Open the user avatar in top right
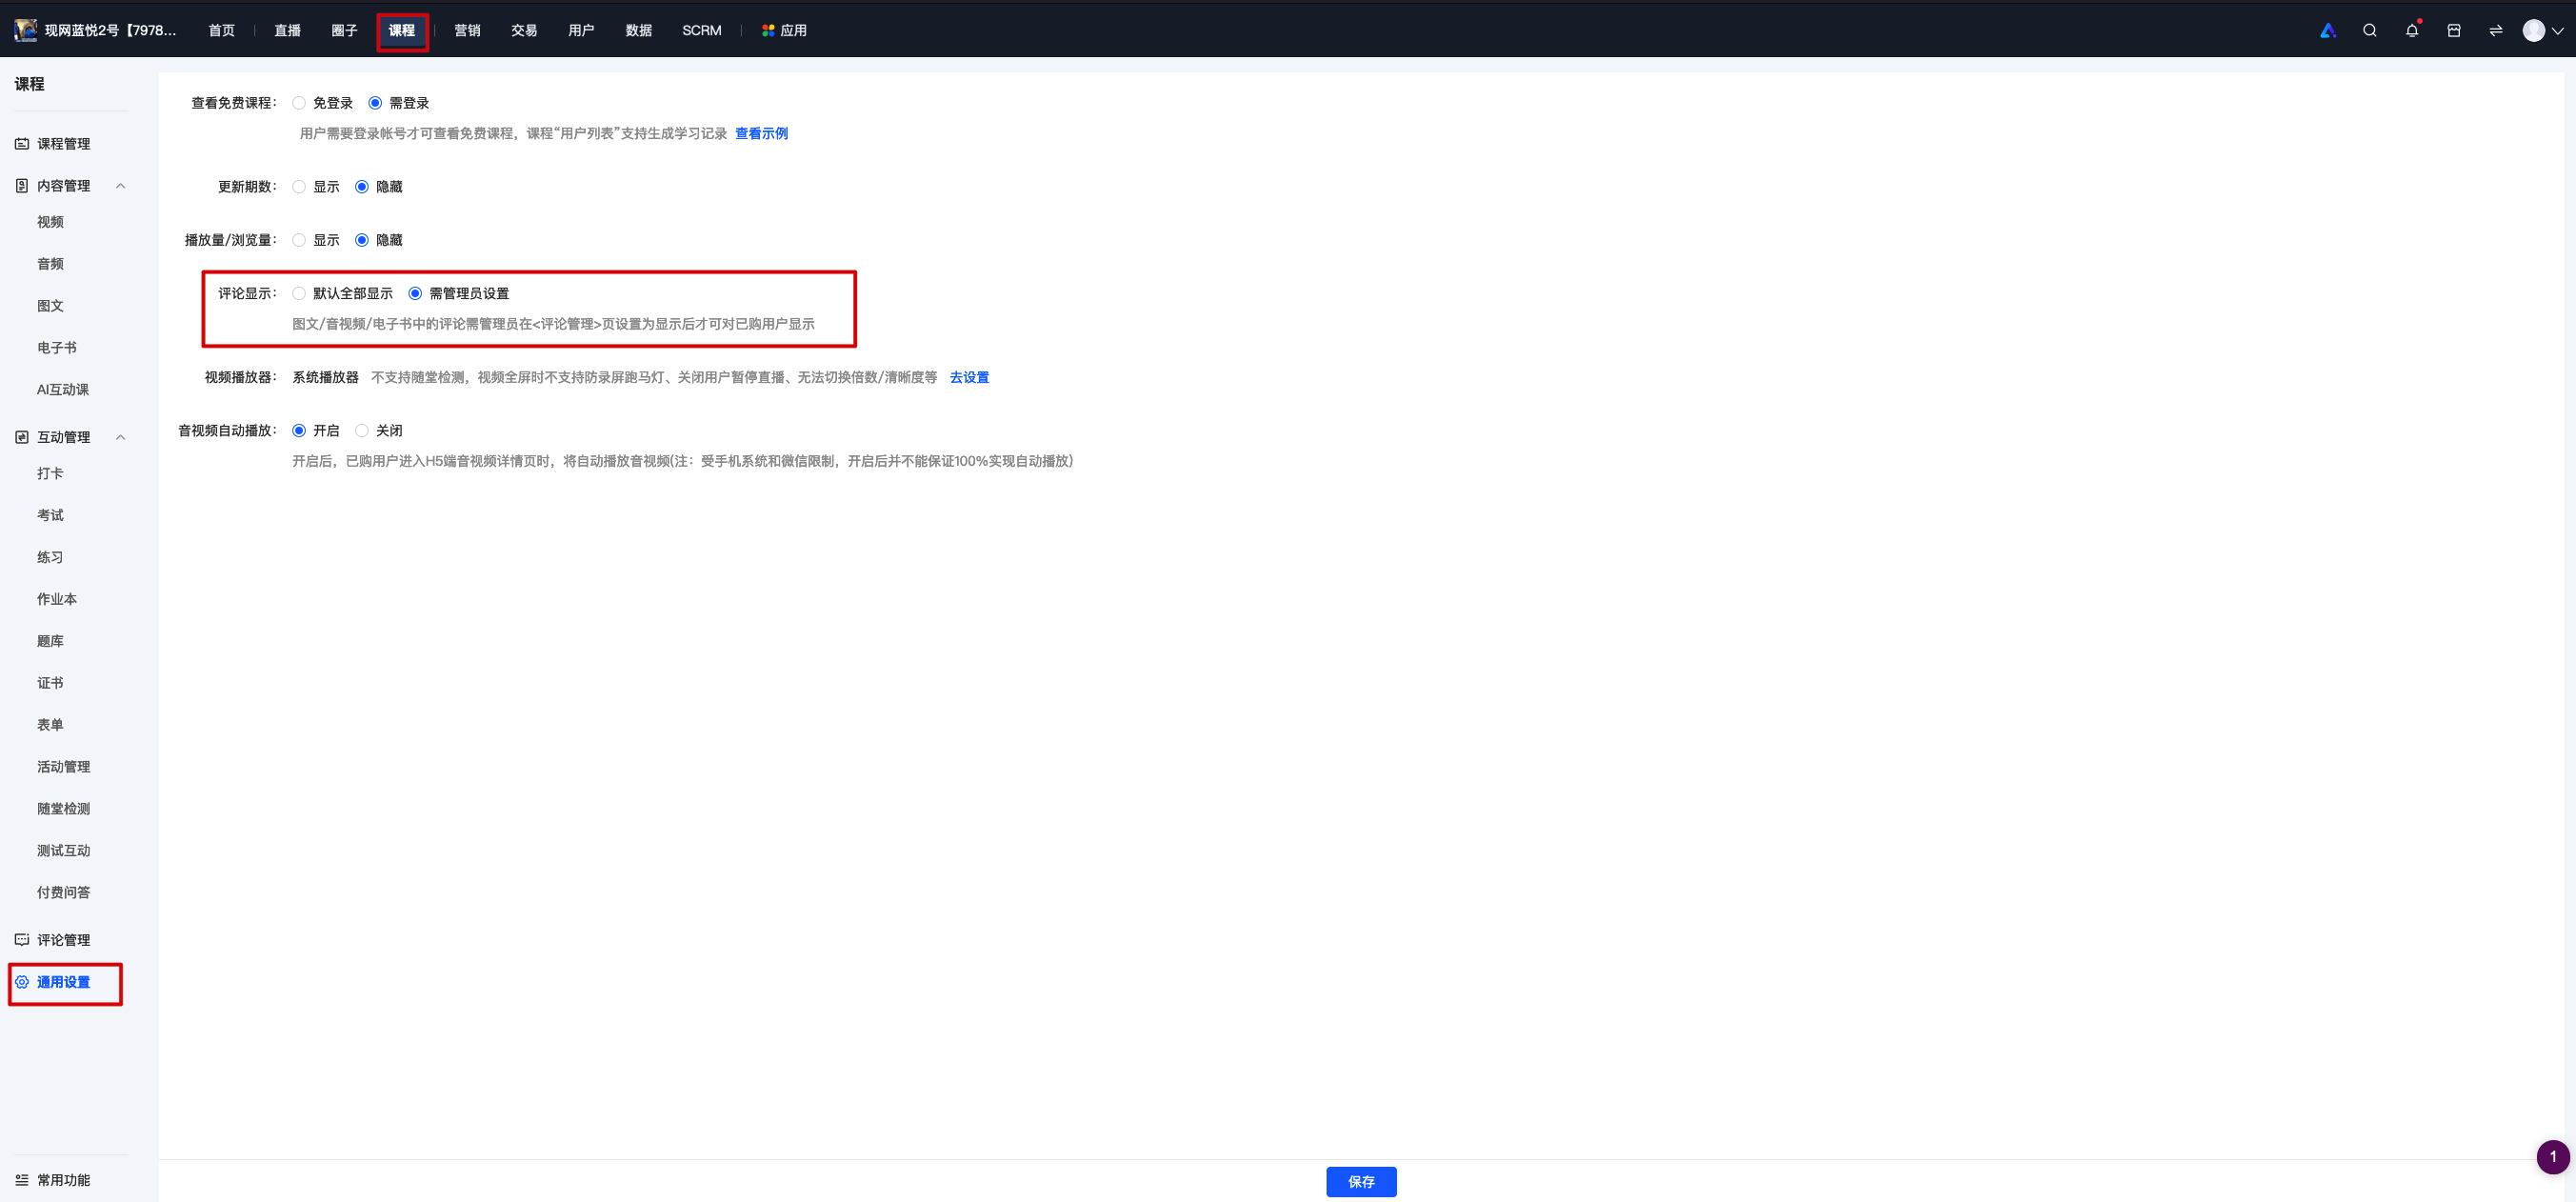2576x1202 pixels. (x=2533, y=31)
